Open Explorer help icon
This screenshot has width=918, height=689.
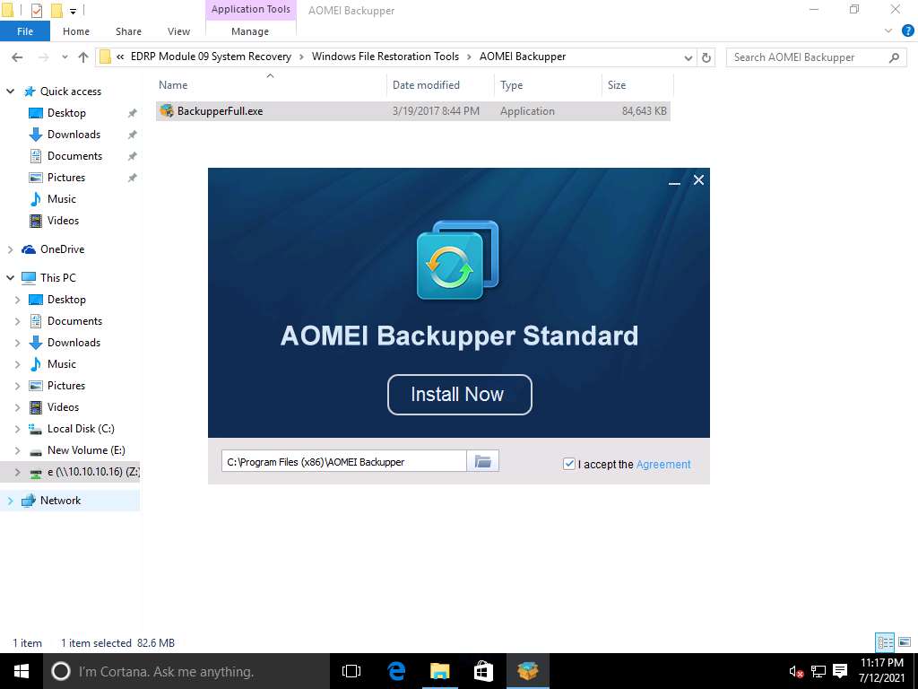tap(908, 31)
